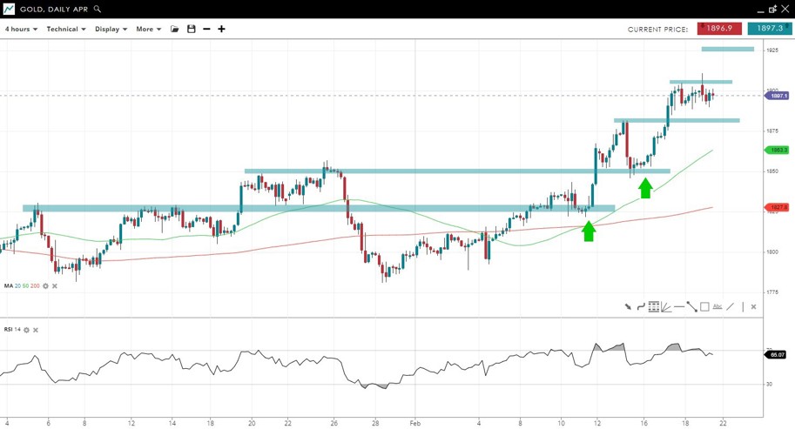
Task: Open the Display options dropdown
Action: click(111, 29)
